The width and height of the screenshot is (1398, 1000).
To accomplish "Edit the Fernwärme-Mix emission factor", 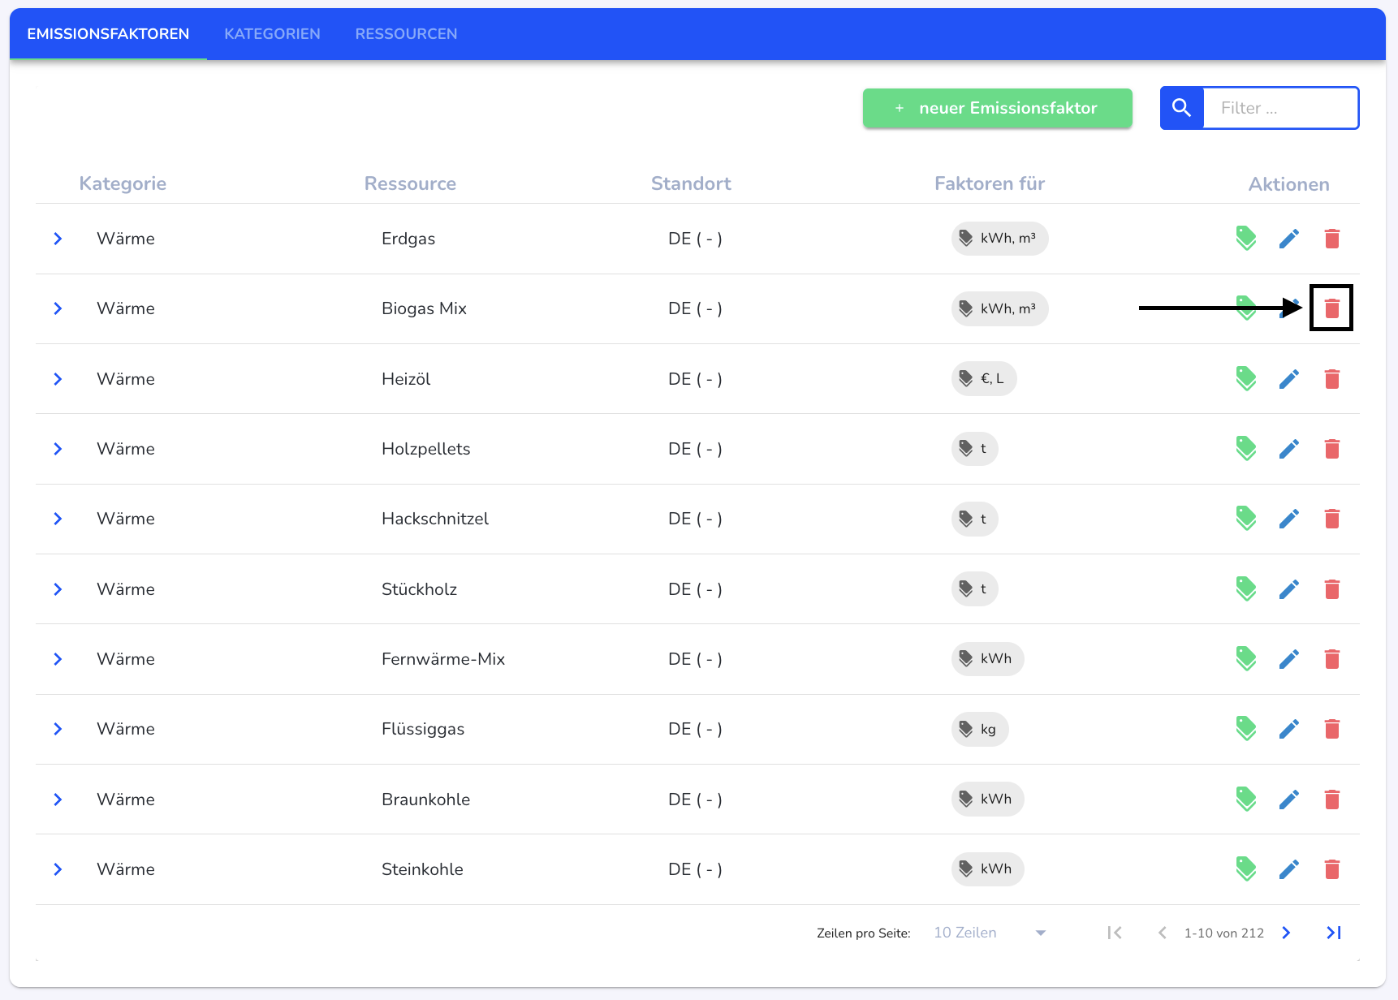I will (1288, 659).
